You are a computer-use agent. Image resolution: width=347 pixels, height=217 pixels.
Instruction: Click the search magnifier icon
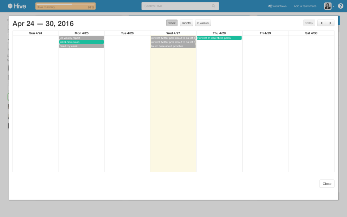[x=213, y=6]
